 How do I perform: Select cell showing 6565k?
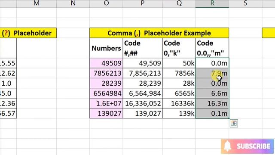[179, 93]
